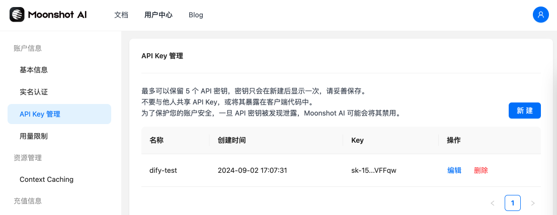The width and height of the screenshot is (557, 215).
Task: Click the 创建时间 column header
Action: tap(231, 140)
